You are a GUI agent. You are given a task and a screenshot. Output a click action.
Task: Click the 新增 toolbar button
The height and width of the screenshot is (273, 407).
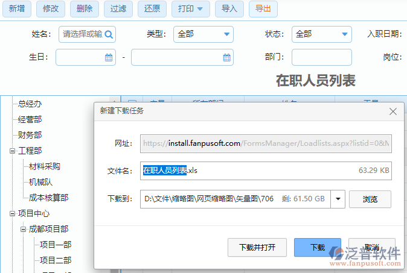coord(16,9)
